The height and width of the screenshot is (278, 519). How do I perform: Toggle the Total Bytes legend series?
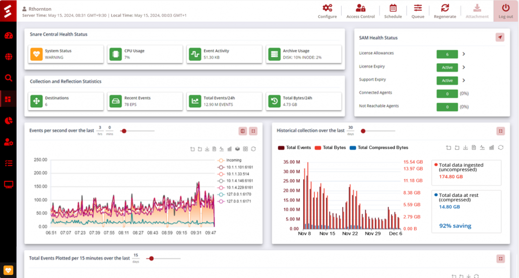click(x=331, y=148)
